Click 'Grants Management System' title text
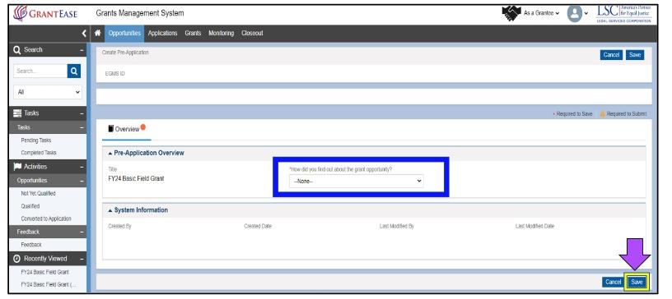672x299 pixels. pyautogui.click(x=140, y=13)
